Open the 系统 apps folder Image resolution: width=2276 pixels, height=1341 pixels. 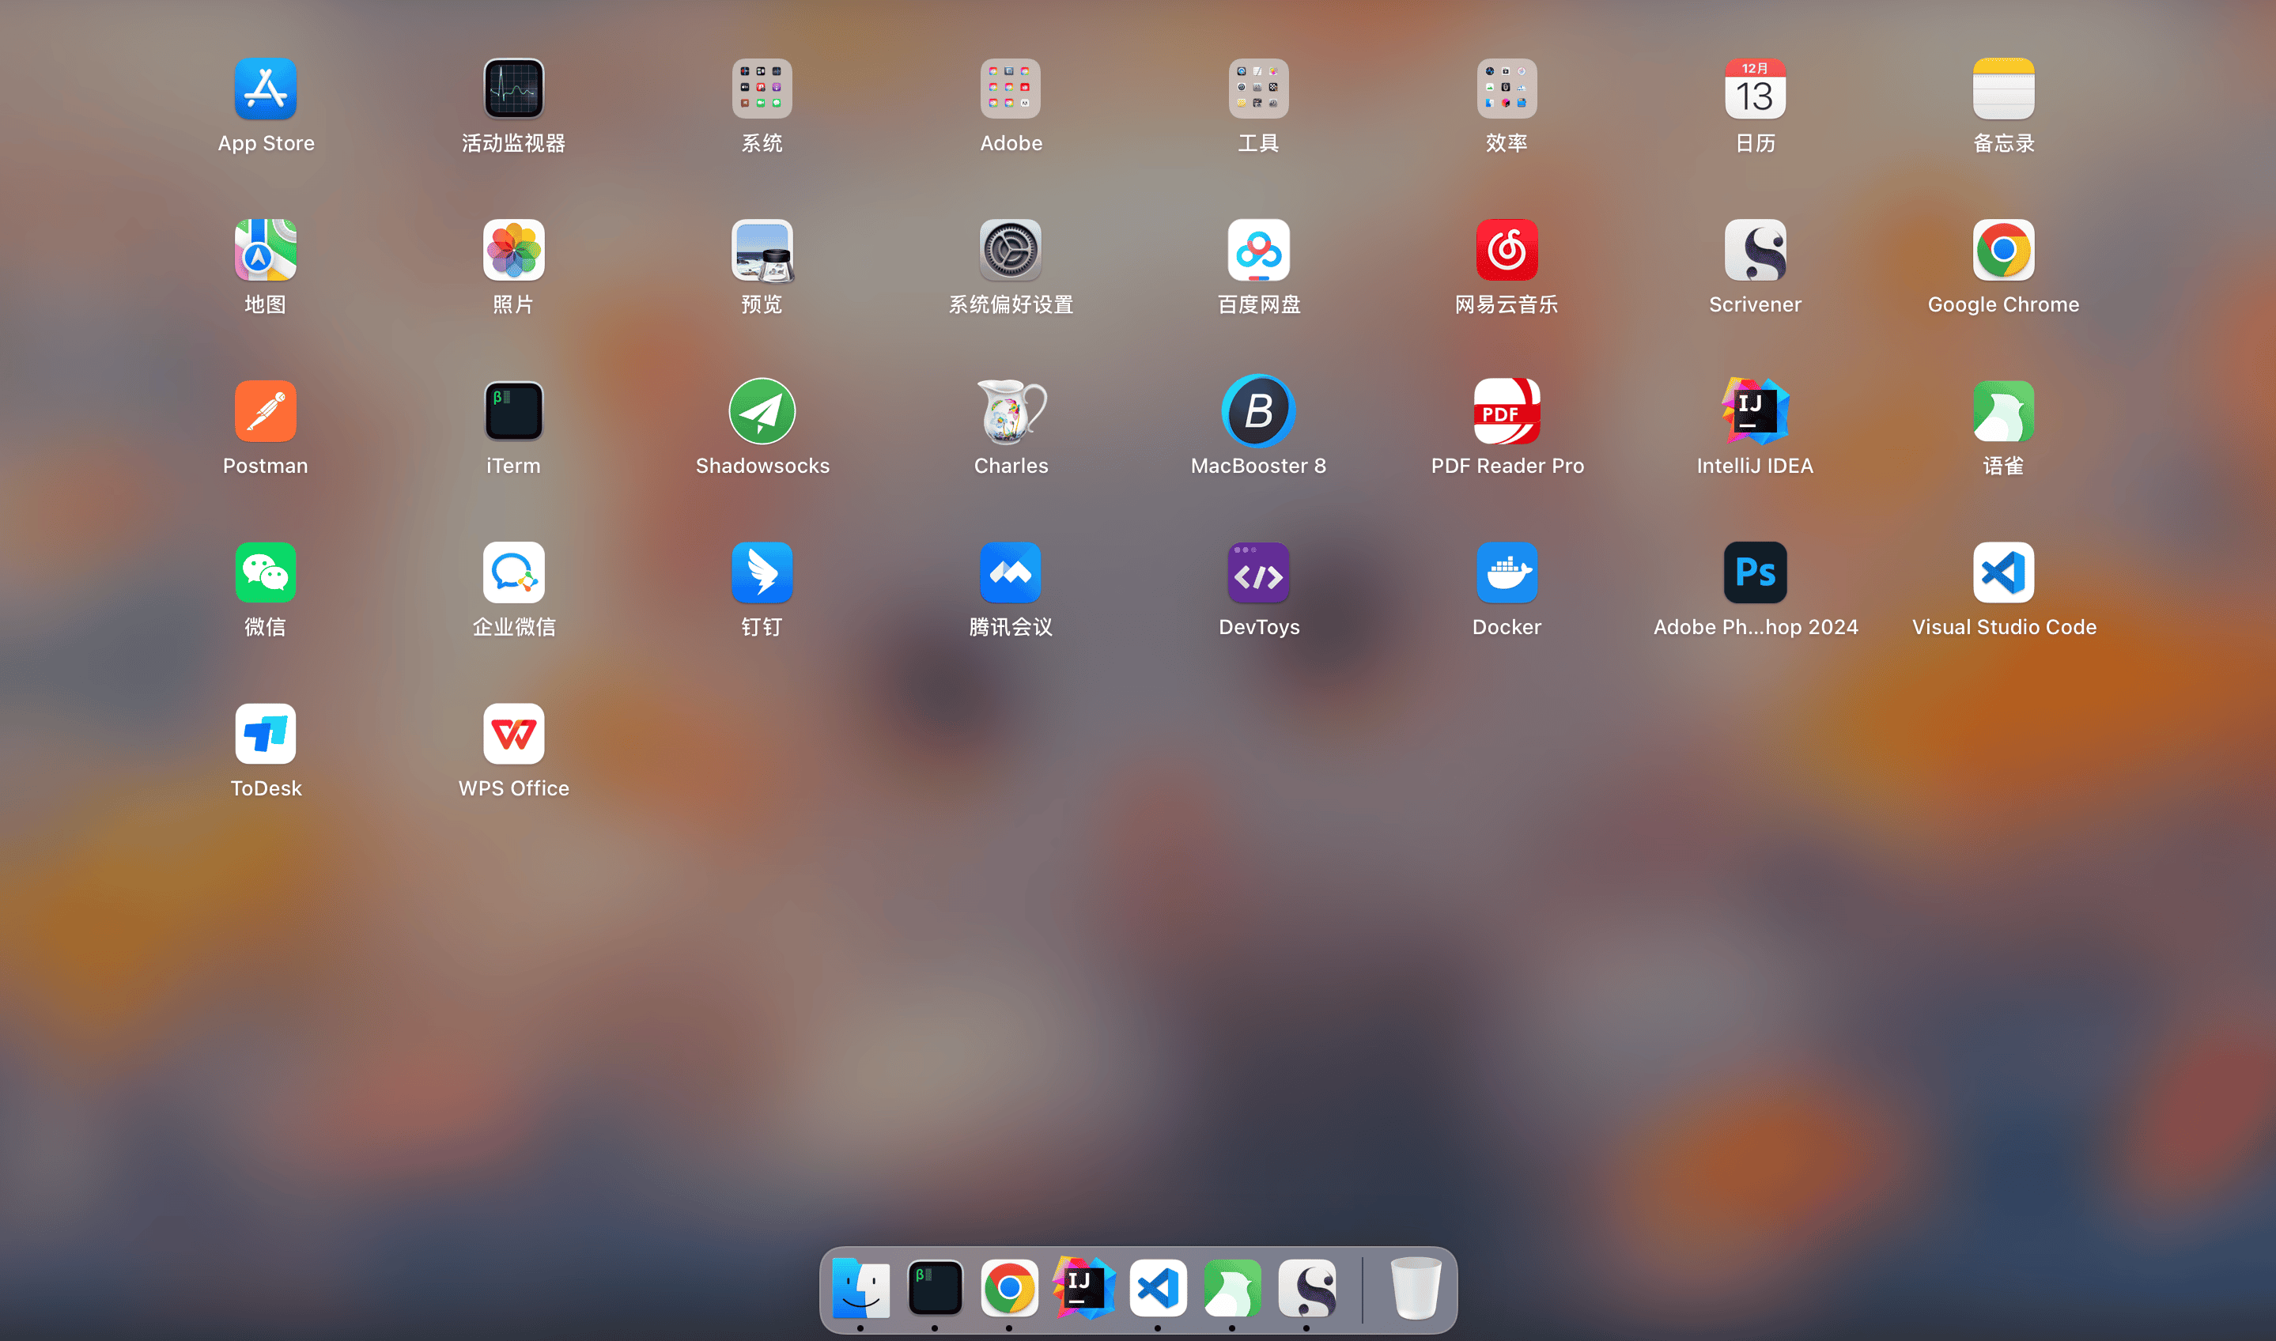click(762, 89)
